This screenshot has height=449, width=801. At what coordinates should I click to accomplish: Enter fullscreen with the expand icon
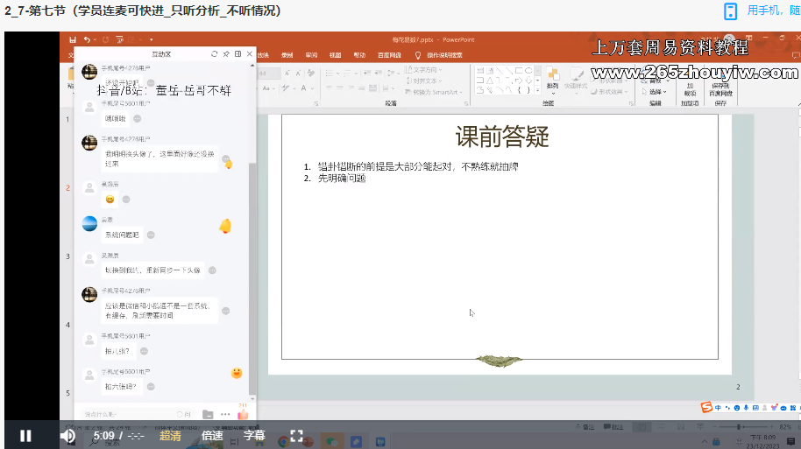pyautogui.click(x=297, y=436)
